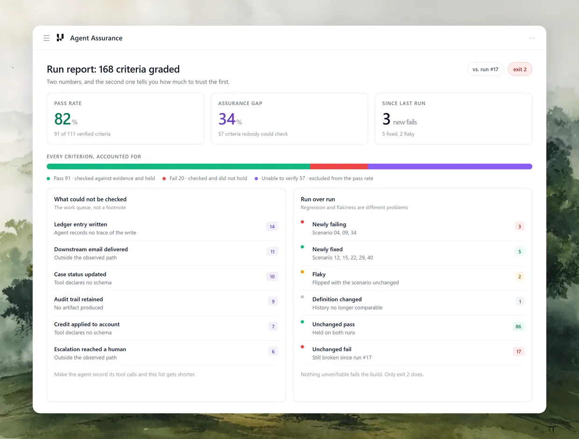The image size is (579, 439).
Task: Select the Escalation reached a human row
Action: click(x=166, y=353)
